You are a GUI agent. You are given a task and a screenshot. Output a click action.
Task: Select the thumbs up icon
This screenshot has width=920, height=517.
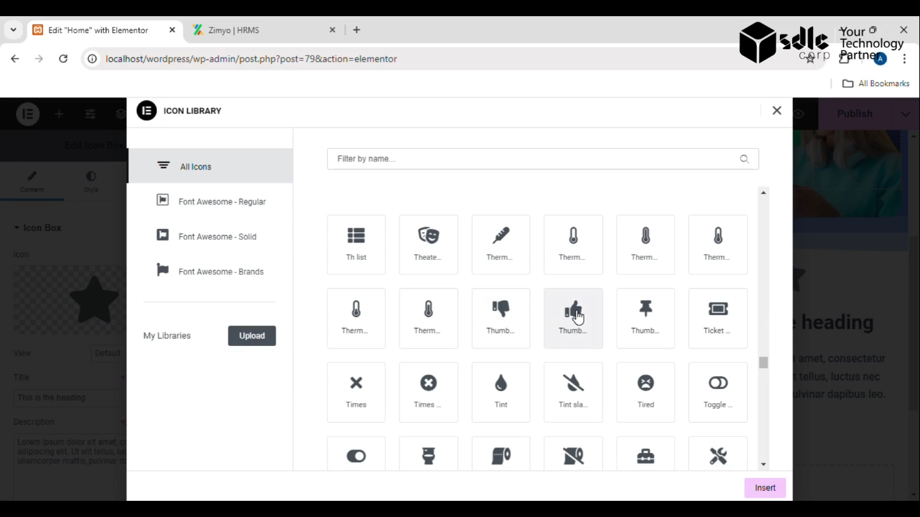point(573,318)
